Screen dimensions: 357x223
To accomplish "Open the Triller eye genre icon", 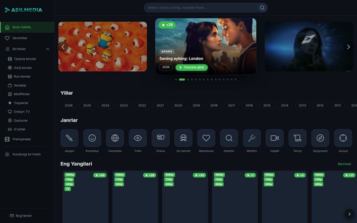I will (138, 138).
